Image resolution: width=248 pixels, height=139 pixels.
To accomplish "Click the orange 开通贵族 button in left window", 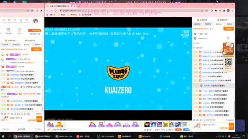I will [36, 49].
